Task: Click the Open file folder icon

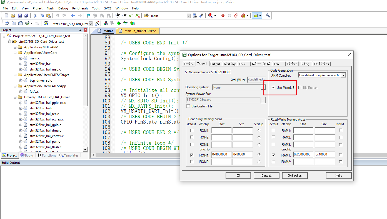Action: pos(13,16)
